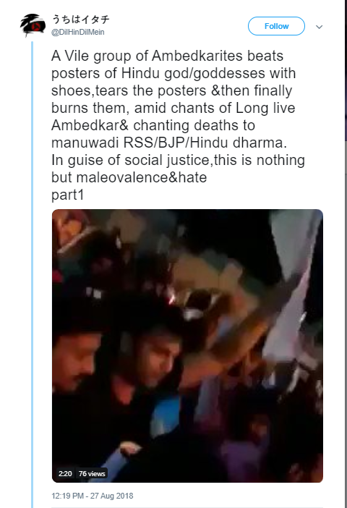Click the Follow button
The height and width of the screenshot is (508, 347).
point(276,26)
